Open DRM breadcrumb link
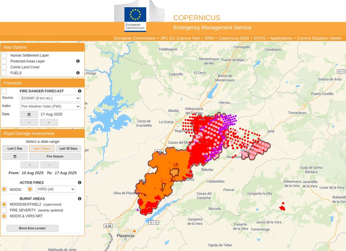Image resolution: width=346 pixels, height=251 pixels. pos(209,38)
